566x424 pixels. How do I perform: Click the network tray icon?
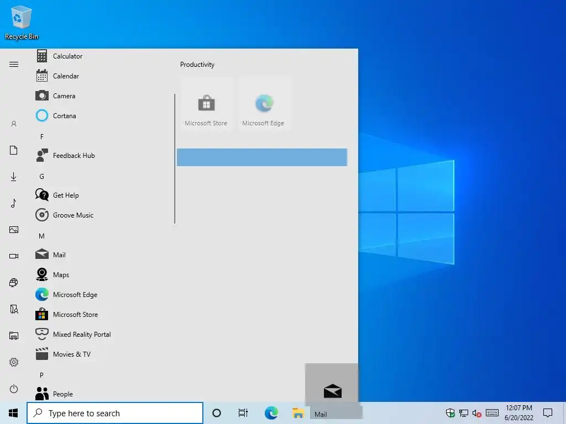[464, 413]
